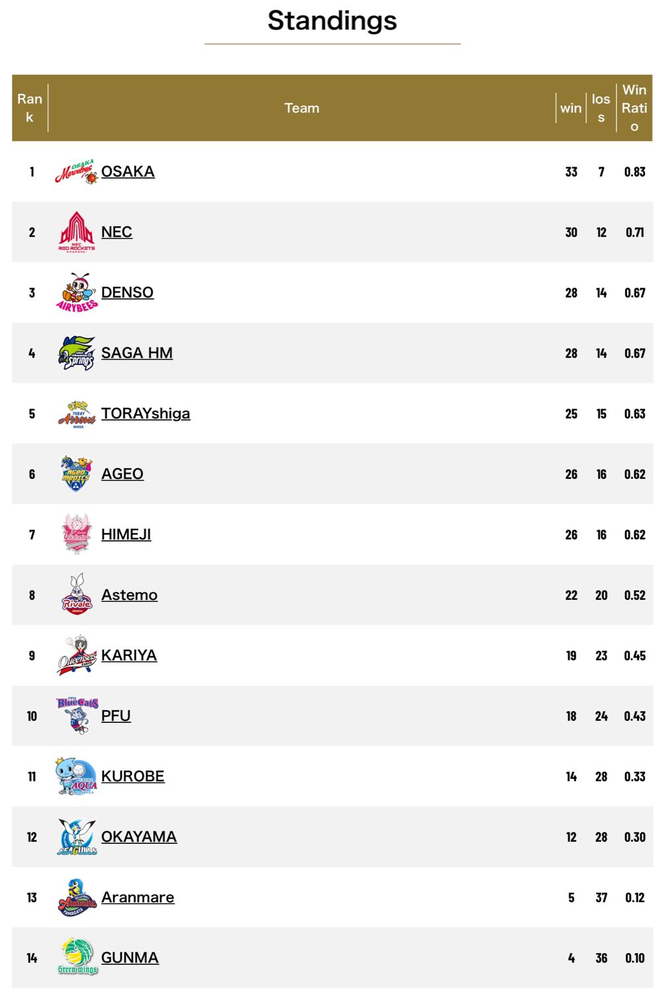Select the Rank column header
Screen dimensions: 666x992
tap(30, 108)
